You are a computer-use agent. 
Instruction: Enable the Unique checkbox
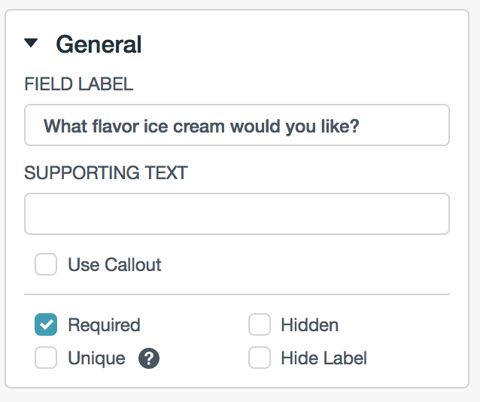46,358
